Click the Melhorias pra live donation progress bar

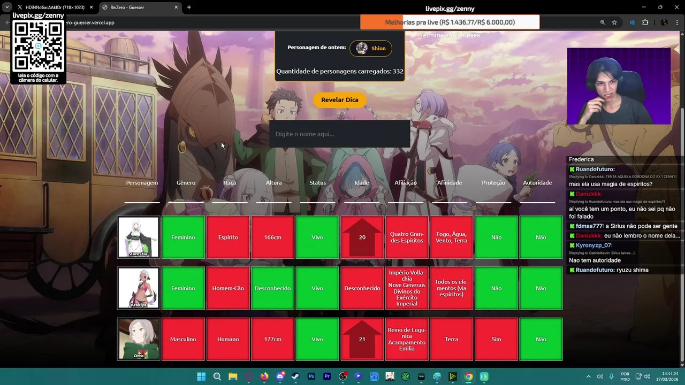coord(450,22)
